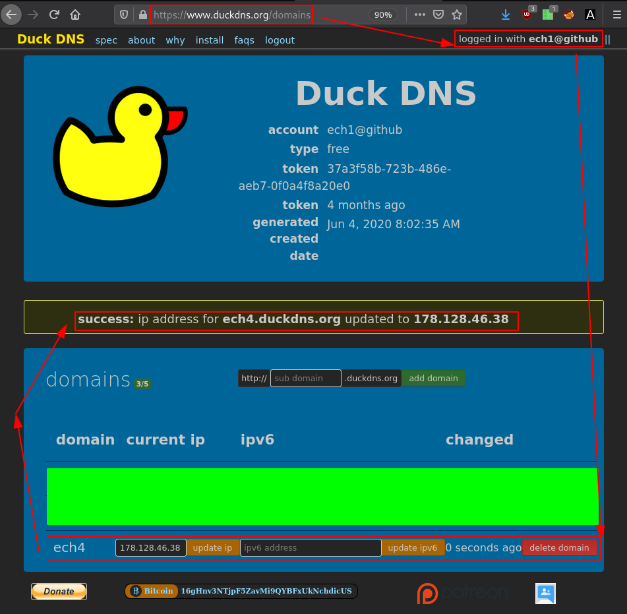Open the Patreon logo link
Viewport: 627px width, 614px height.
pos(462,593)
